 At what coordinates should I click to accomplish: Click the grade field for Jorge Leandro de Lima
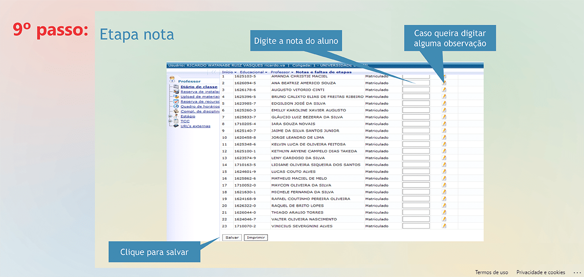415,137
